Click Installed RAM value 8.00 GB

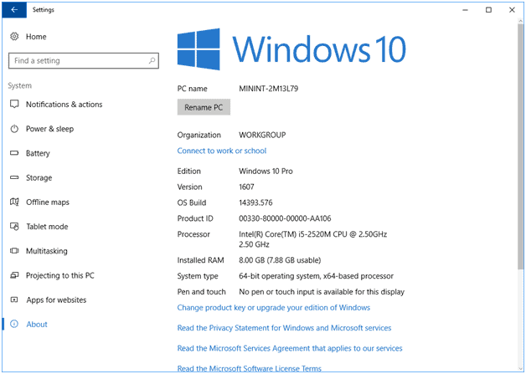click(280, 260)
